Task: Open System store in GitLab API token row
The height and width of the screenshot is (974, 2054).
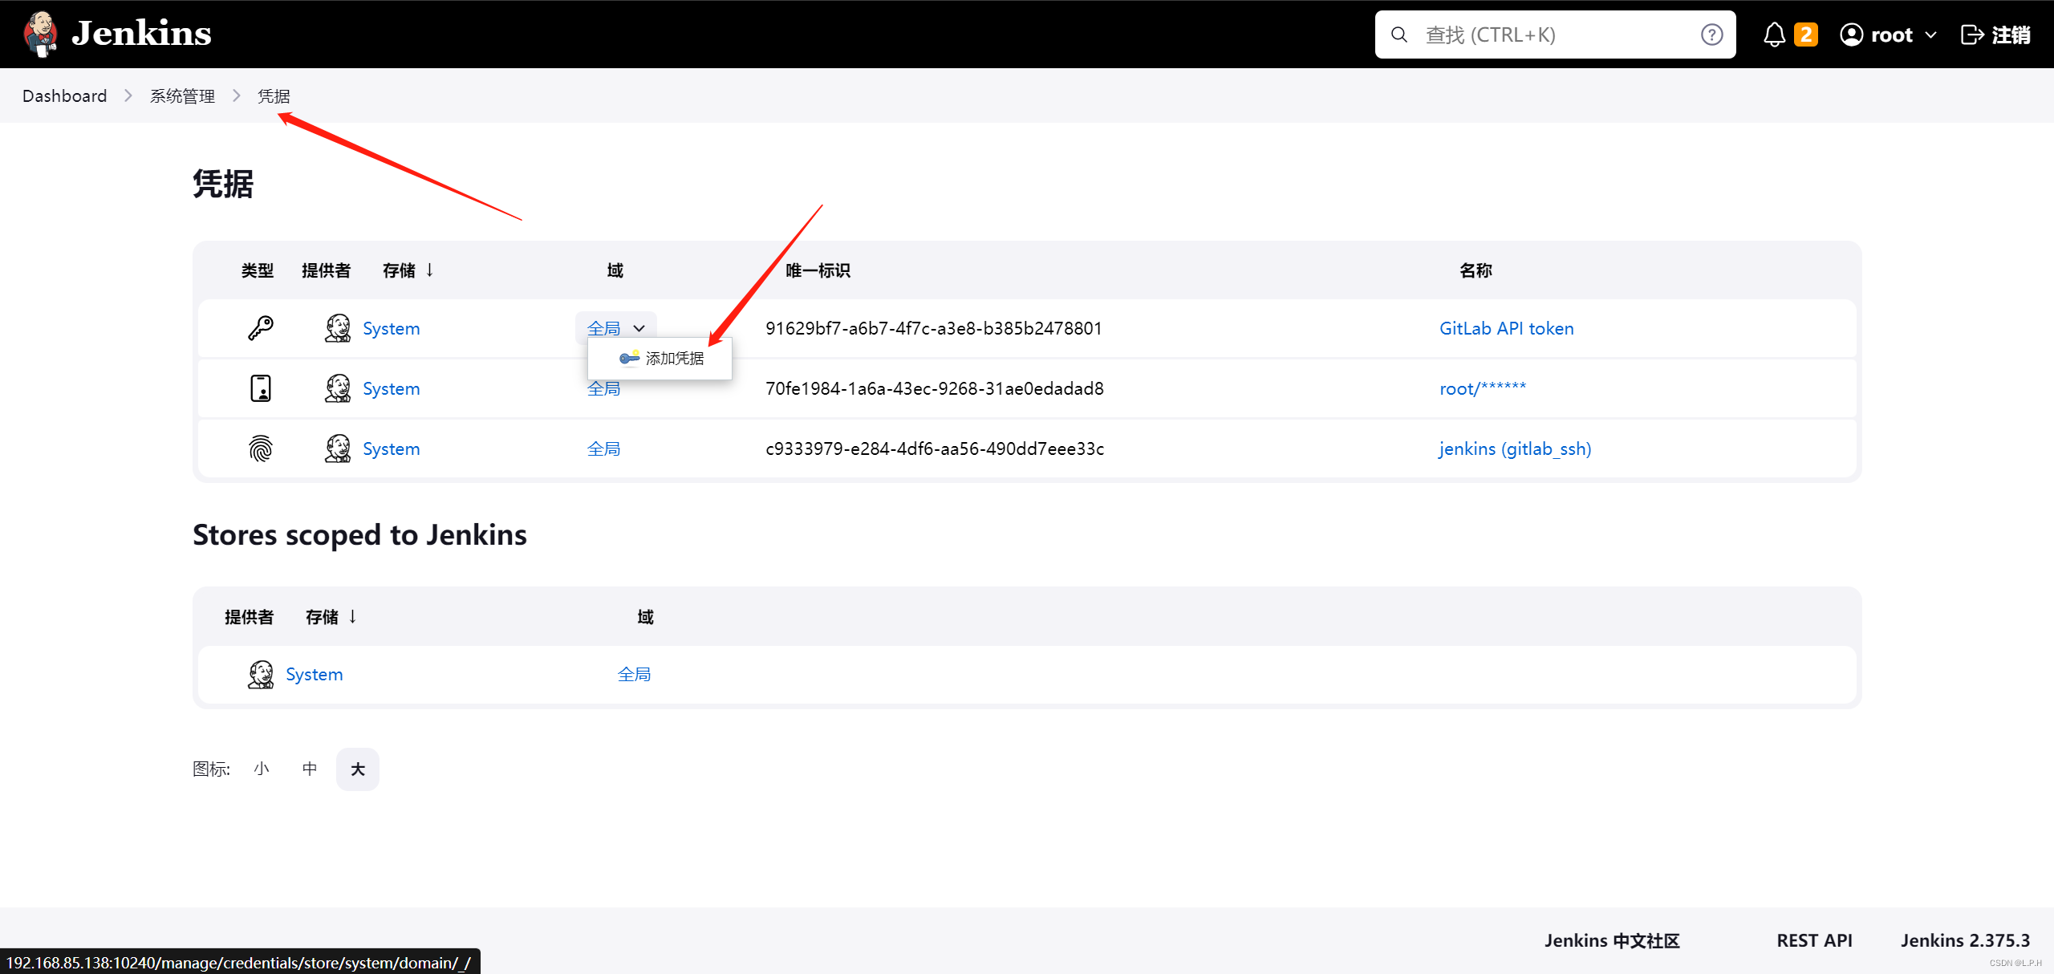Action: tap(391, 328)
